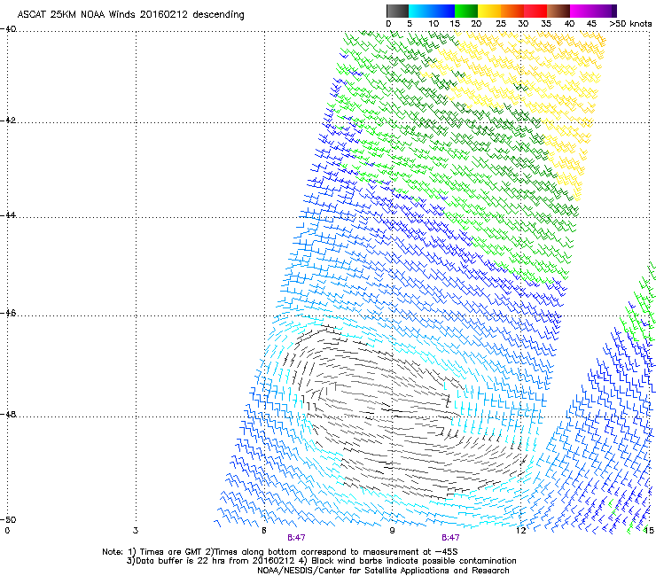
Task: Click the purple 45-50 knots legend swatch
Action: [x=605, y=11]
